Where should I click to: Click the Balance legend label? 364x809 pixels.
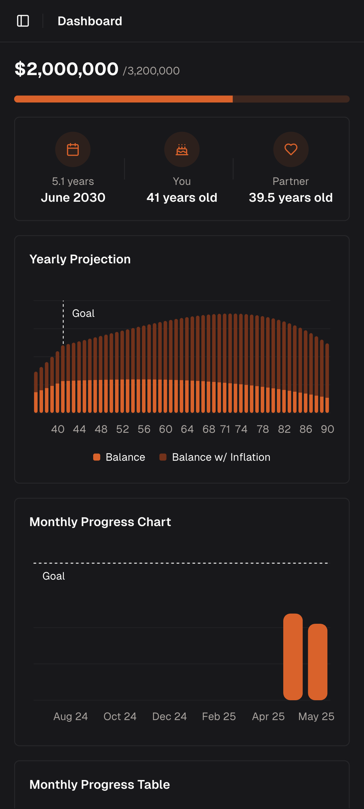coord(125,457)
